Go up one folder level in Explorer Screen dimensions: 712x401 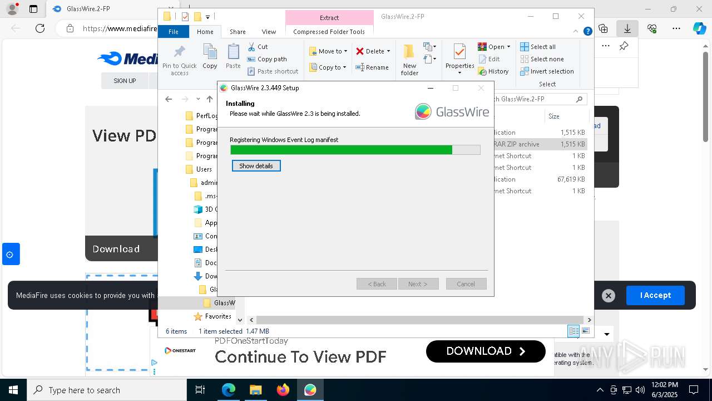coord(210,99)
